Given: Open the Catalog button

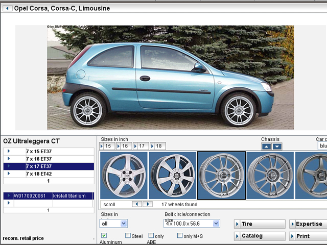Looking at the screenshot, I should click(260, 236).
